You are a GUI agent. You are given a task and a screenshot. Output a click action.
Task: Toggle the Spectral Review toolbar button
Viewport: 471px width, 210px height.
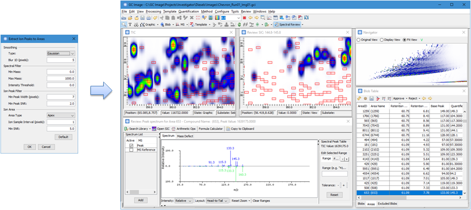tap(287, 25)
